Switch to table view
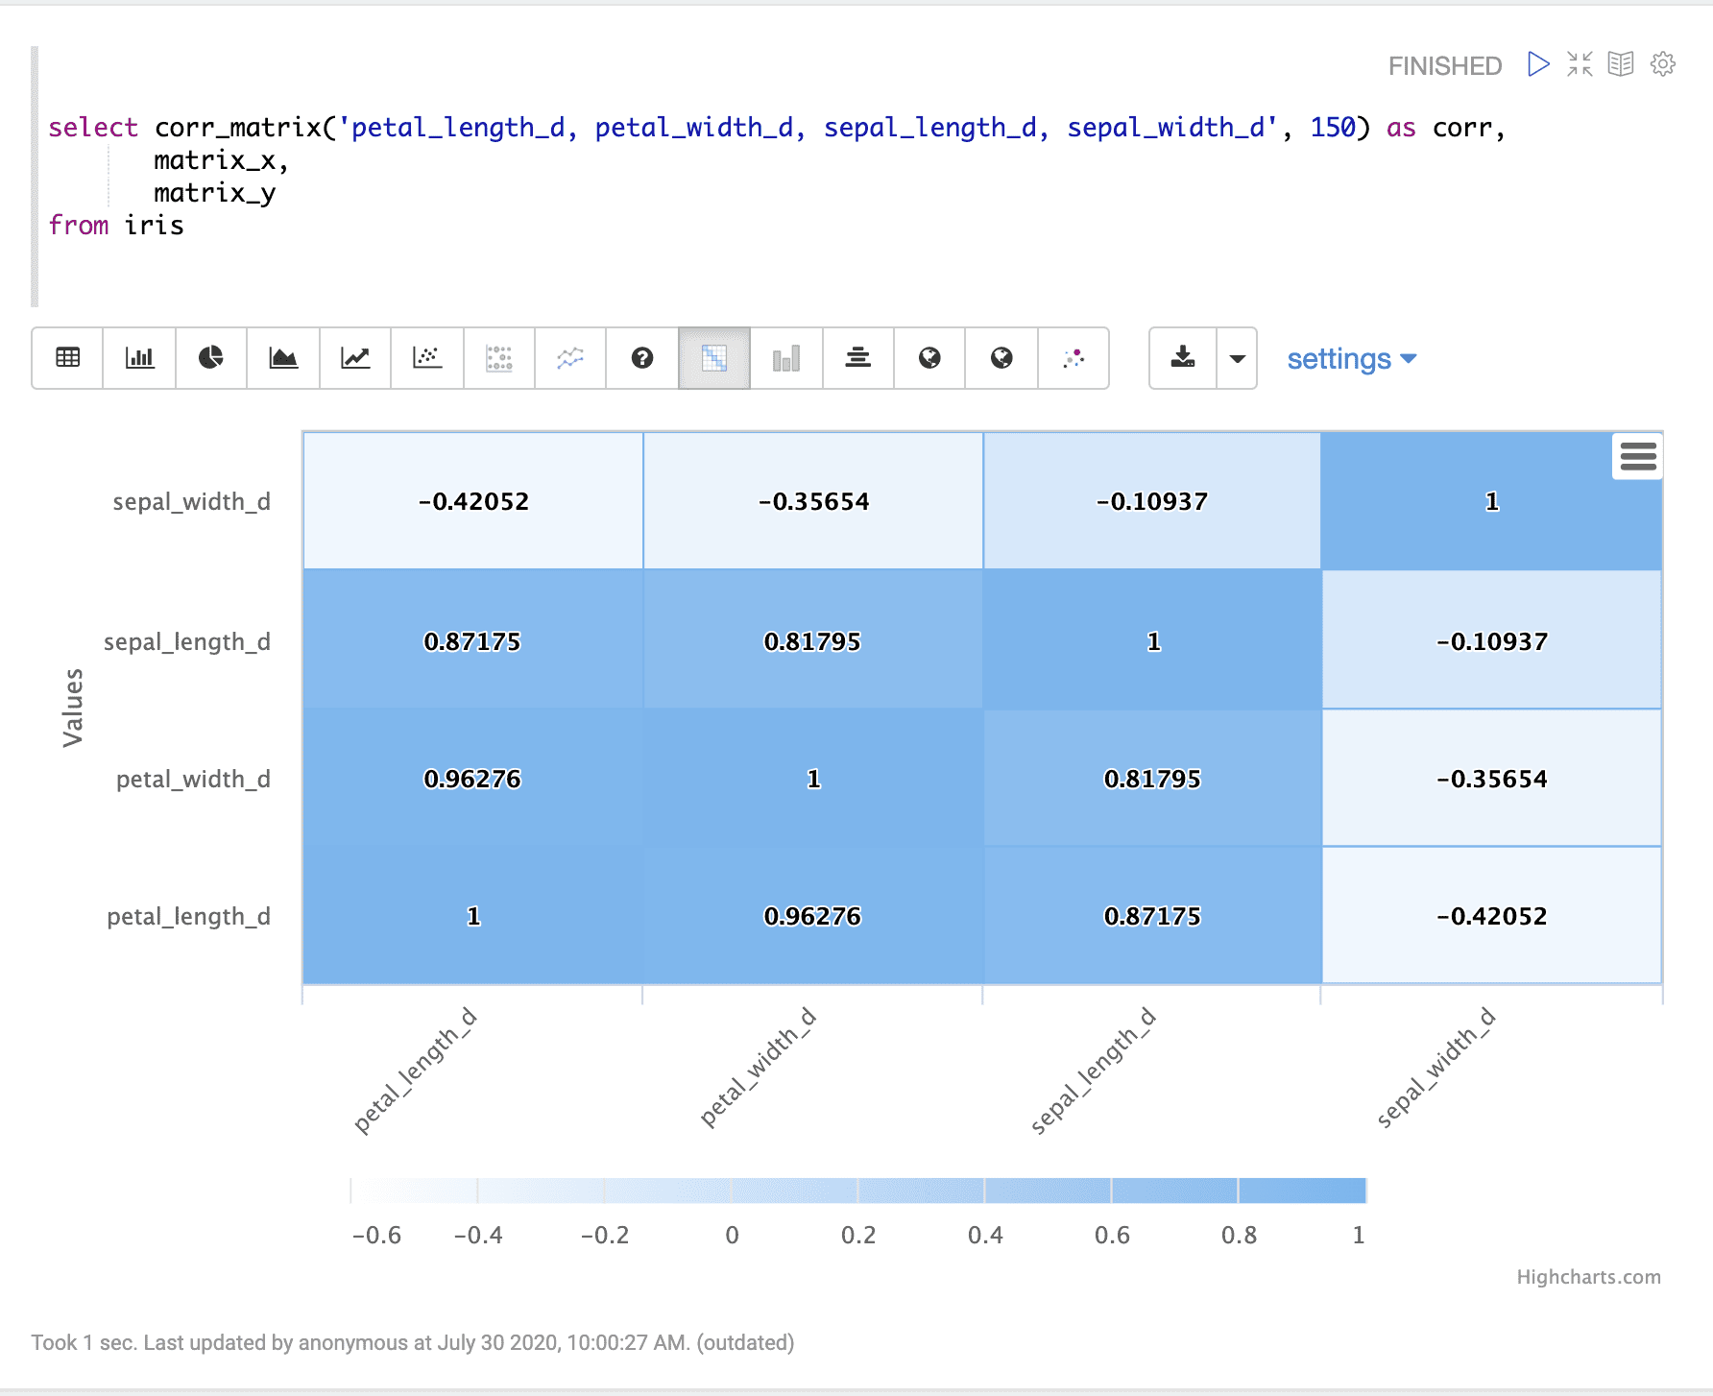This screenshot has width=1713, height=1396. [67, 358]
